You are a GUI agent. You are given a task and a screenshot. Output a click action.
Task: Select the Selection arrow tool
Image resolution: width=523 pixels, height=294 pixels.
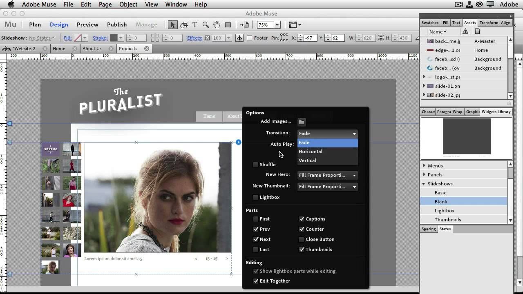[172, 25]
